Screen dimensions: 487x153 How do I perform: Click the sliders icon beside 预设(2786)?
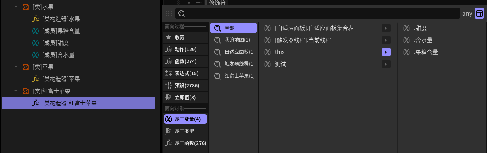coord(168,85)
